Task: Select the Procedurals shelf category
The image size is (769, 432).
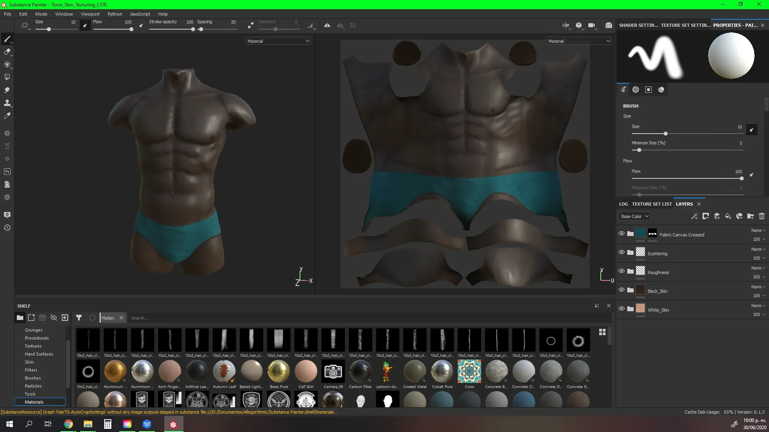Action: pyautogui.click(x=37, y=338)
